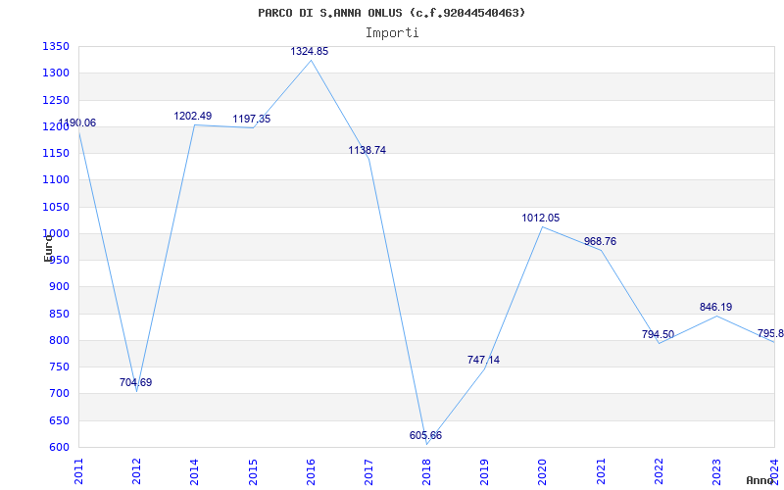Click the 1202.49 data label
784x490 pixels.
click(192, 116)
